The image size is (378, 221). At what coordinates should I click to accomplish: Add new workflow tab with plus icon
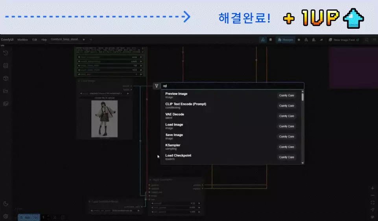click(90, 39)
